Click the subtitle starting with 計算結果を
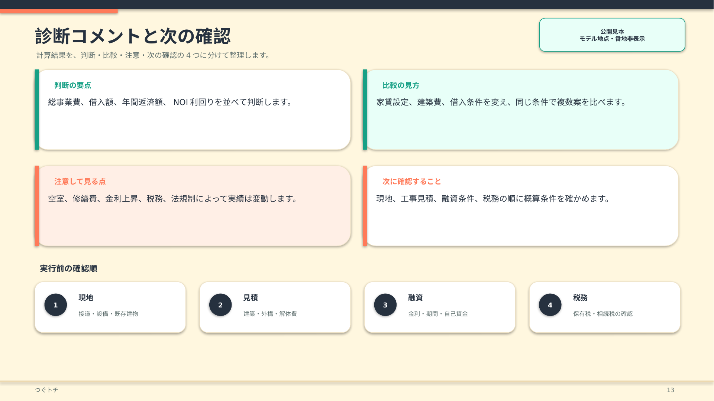This screenshot has height=401, width=714. [x=154, y=55]
